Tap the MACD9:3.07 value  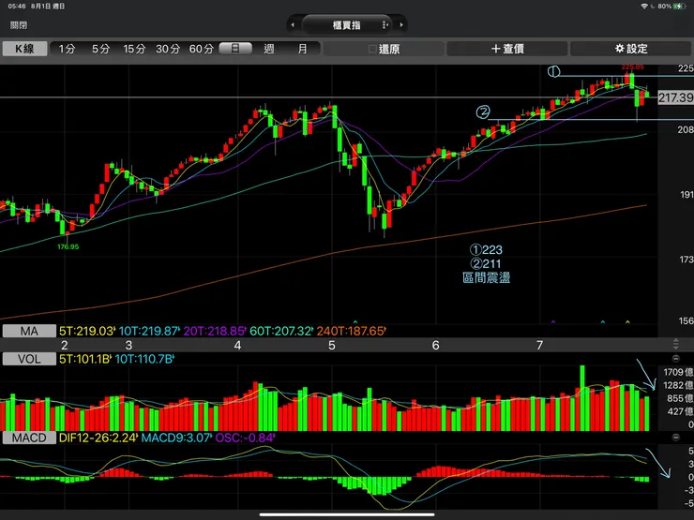tap(176, 438)
